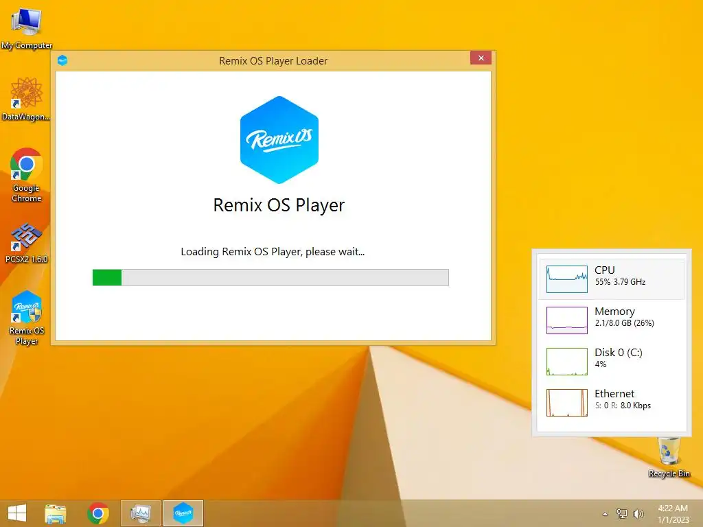Click the '55% 3.79 GHz' CPU value
Screen dimensions: 703x527
point(620,282)
